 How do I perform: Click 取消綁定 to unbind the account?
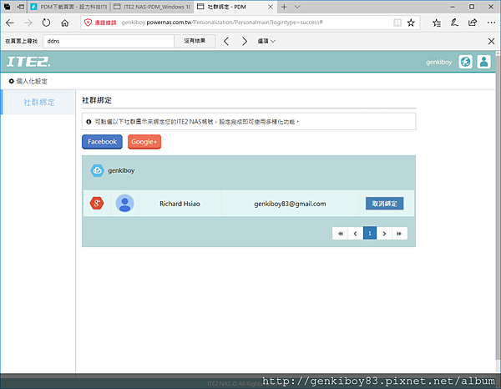(x=384, y=204)
